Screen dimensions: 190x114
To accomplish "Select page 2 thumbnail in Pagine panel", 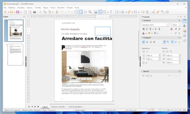I will pos(15,55).
